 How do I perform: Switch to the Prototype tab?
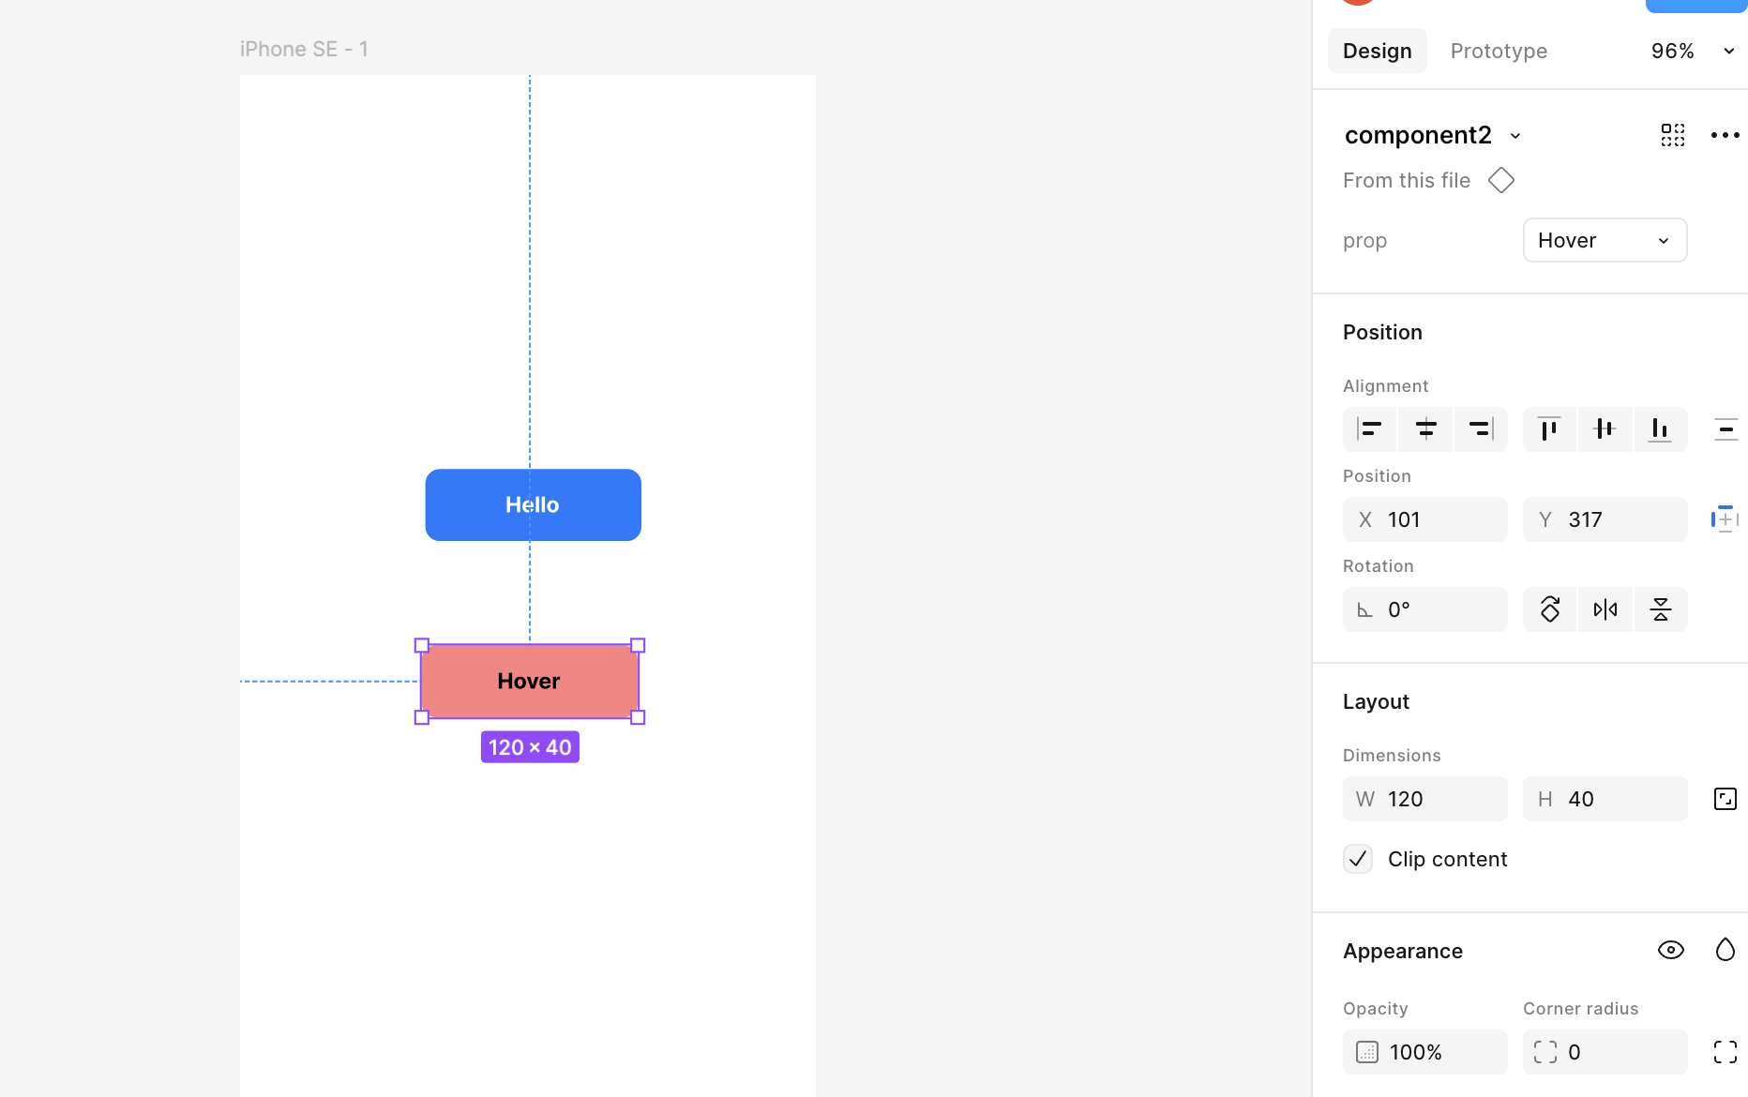[1499, 51]
